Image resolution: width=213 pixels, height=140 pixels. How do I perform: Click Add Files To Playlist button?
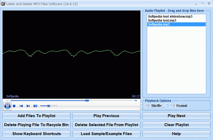click(37, 116)
